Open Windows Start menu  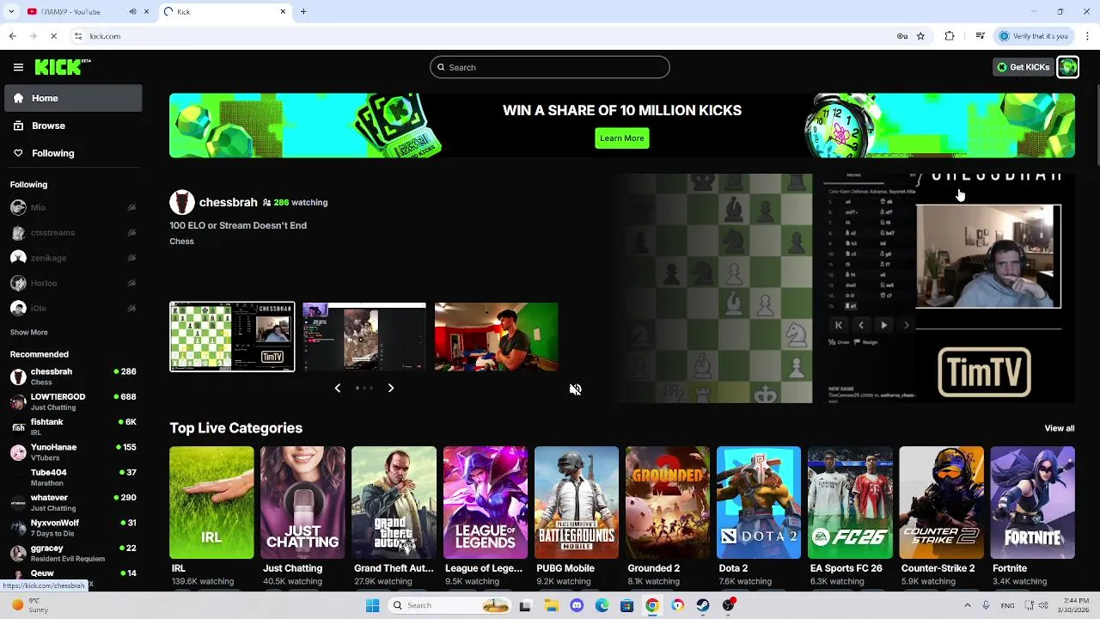[372, 605]
